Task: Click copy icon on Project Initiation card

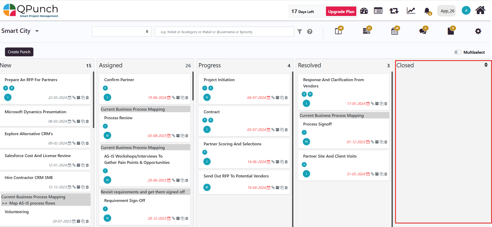Action: [x=282, y=98]
